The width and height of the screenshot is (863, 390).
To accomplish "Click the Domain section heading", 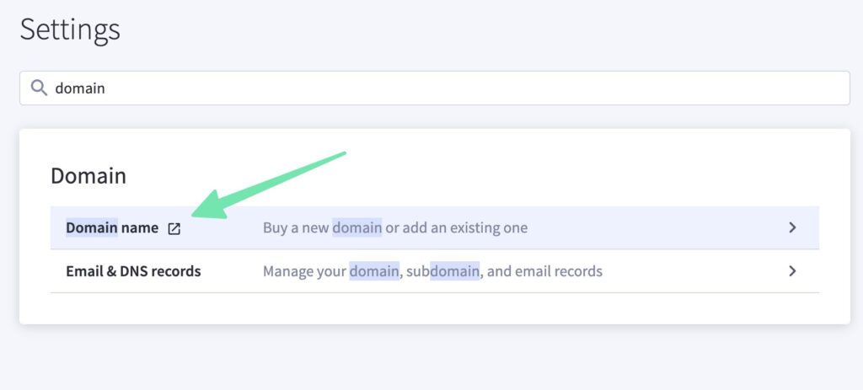I will pyautogui.click(x=88, y=175).
